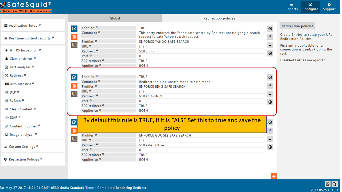Delete the Google safe search entry

point(74,130)
